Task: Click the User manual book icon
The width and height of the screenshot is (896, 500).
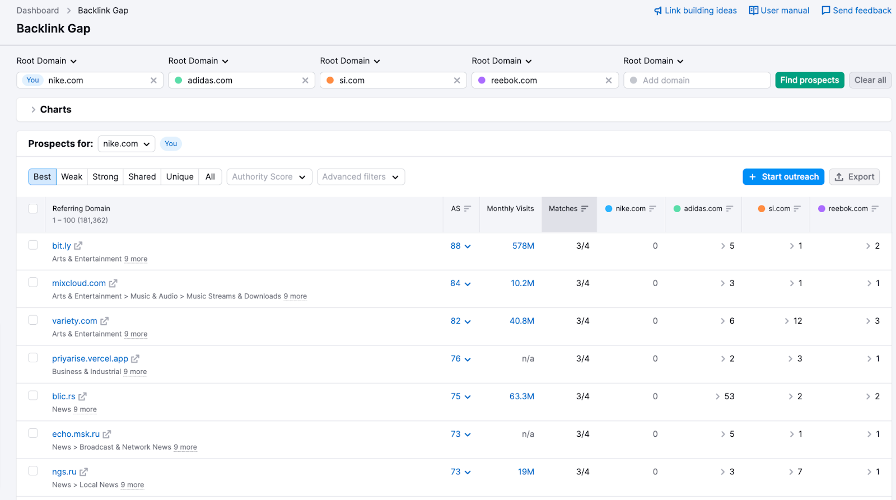Action: pos(754,11)
